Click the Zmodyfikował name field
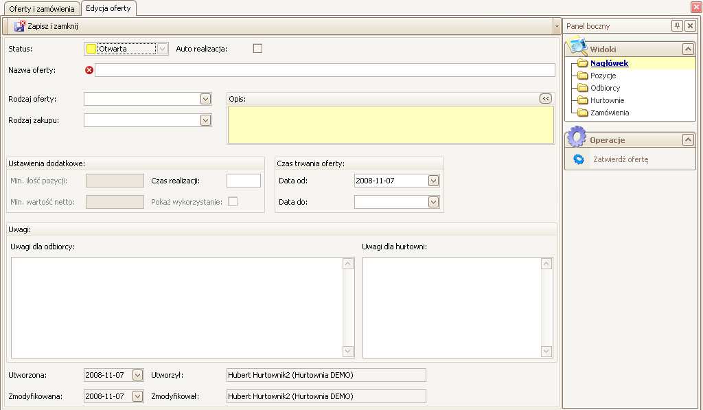This screenshot has height=410, width=703. pos(326,396)
